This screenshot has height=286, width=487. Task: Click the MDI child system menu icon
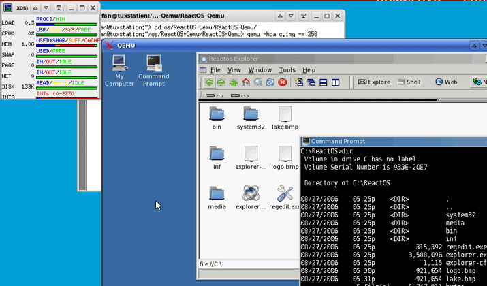[203, 70]
